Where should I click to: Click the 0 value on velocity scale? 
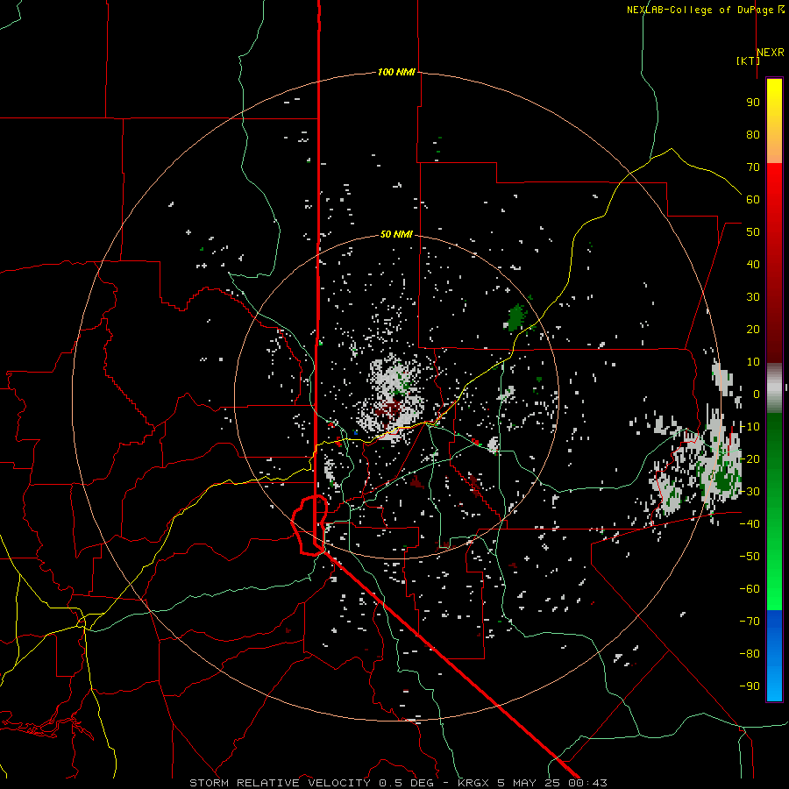757,394
